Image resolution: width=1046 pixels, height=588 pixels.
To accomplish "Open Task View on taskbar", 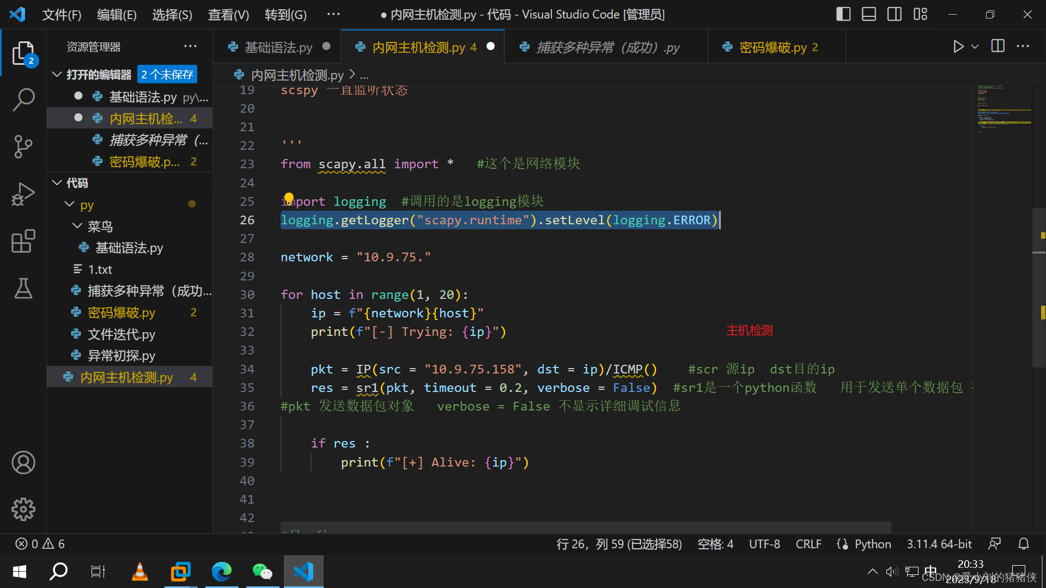I will tap(98, 572).
